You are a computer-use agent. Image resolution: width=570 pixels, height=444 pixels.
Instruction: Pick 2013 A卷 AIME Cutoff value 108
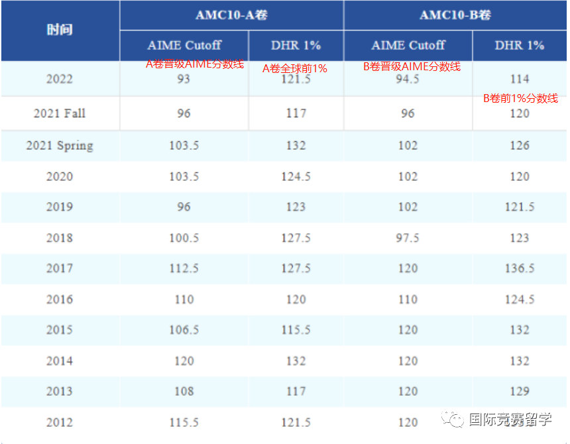click(184, 391)
